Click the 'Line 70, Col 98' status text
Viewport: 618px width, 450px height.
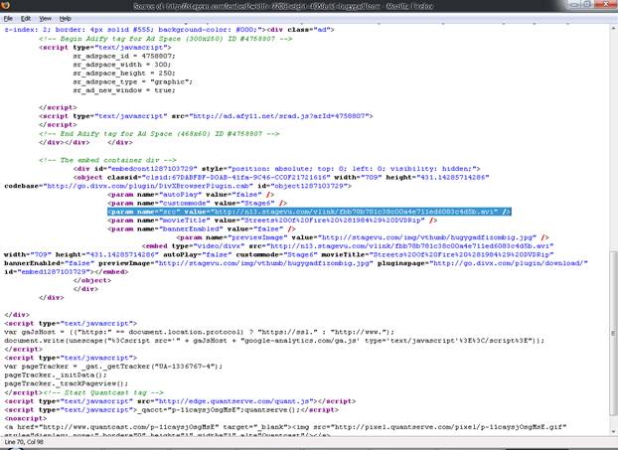24,442
